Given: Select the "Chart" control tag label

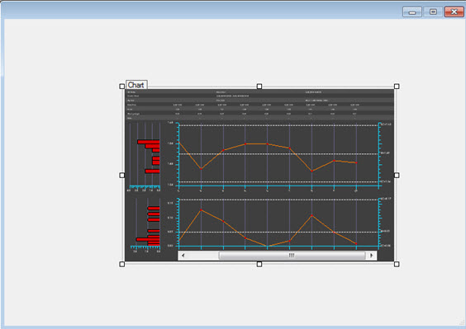Looking at the screenshot, I should (x=136, y=85).
